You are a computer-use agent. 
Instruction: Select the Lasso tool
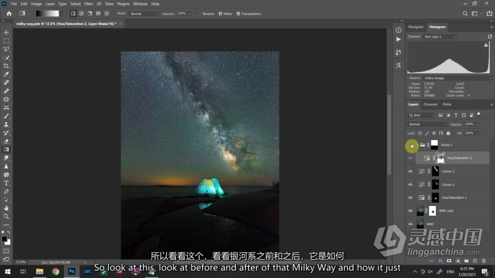click(6, 49)
